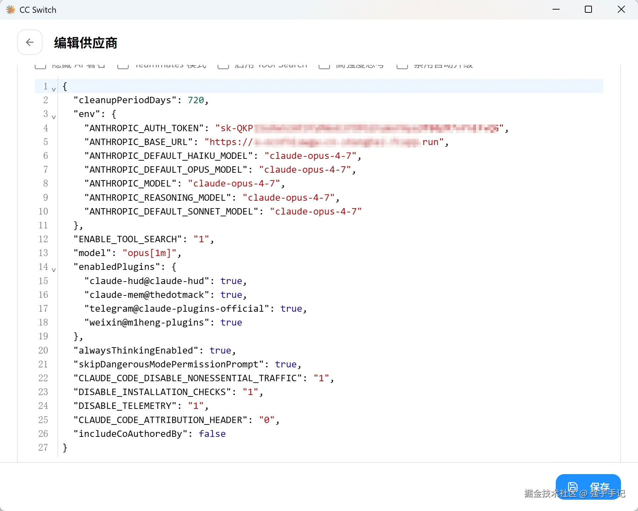
Task: Click the 编辑供应商 page heading
Action: tap(85, 43)
